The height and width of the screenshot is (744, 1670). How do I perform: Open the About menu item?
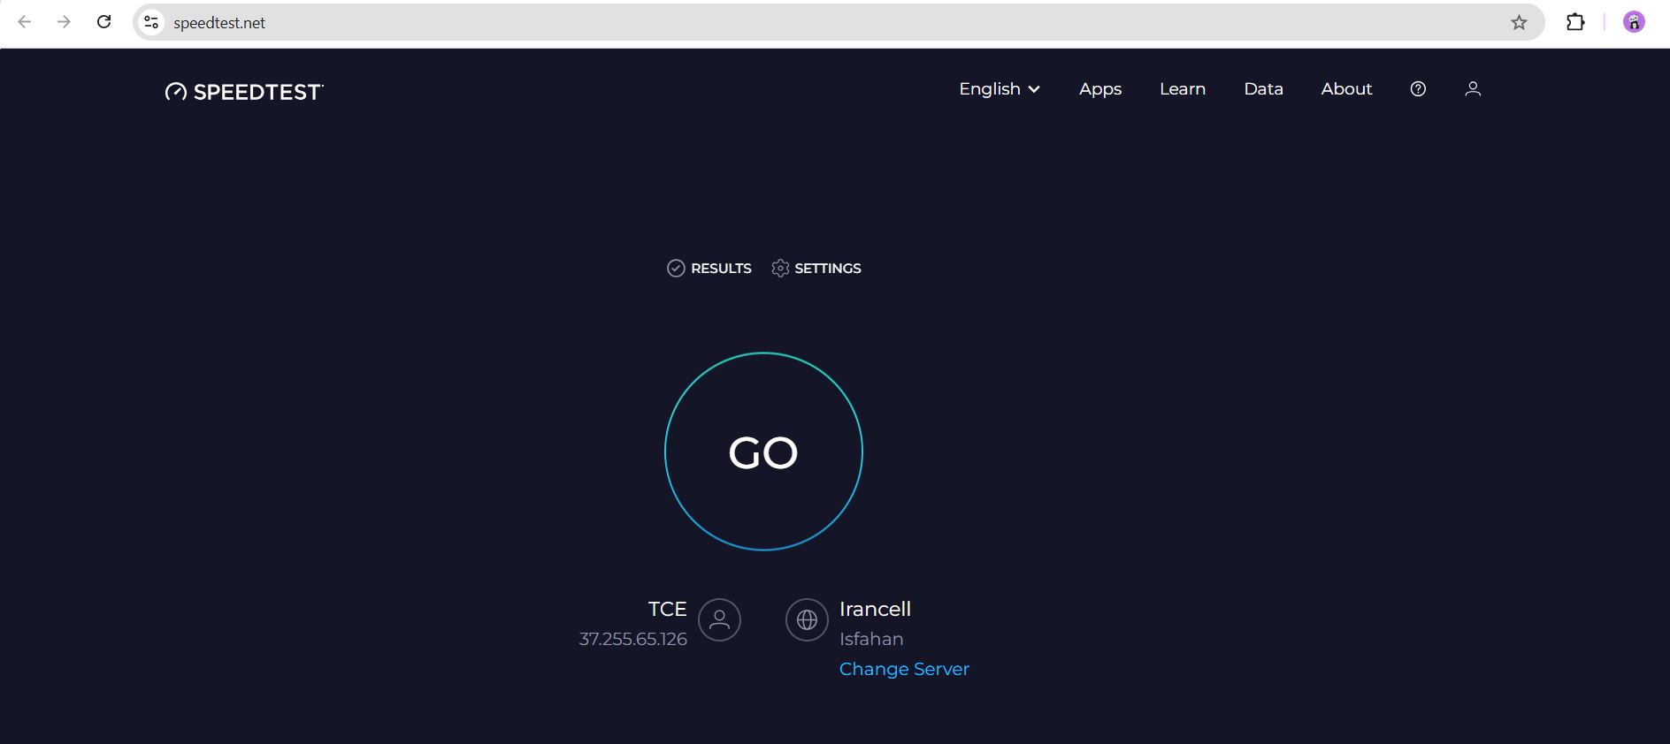[x=1346, y=89]
